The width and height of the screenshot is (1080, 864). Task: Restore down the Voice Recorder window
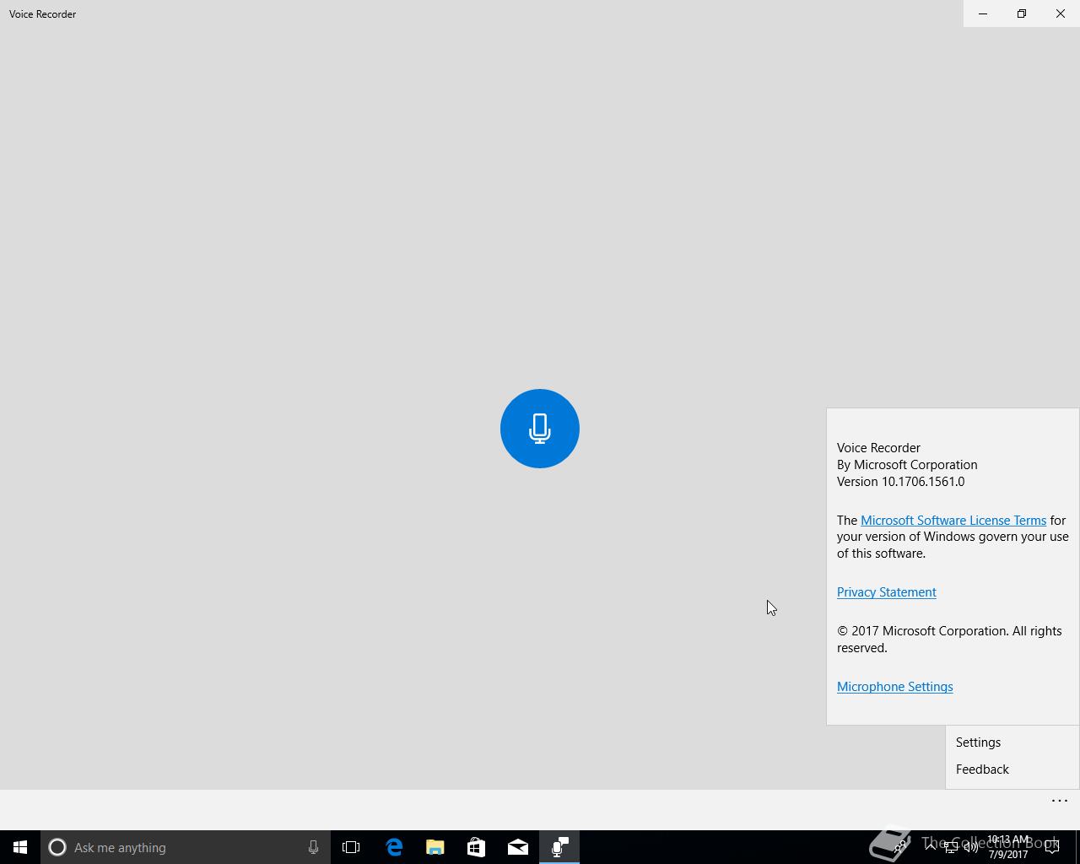[1022, 13]
